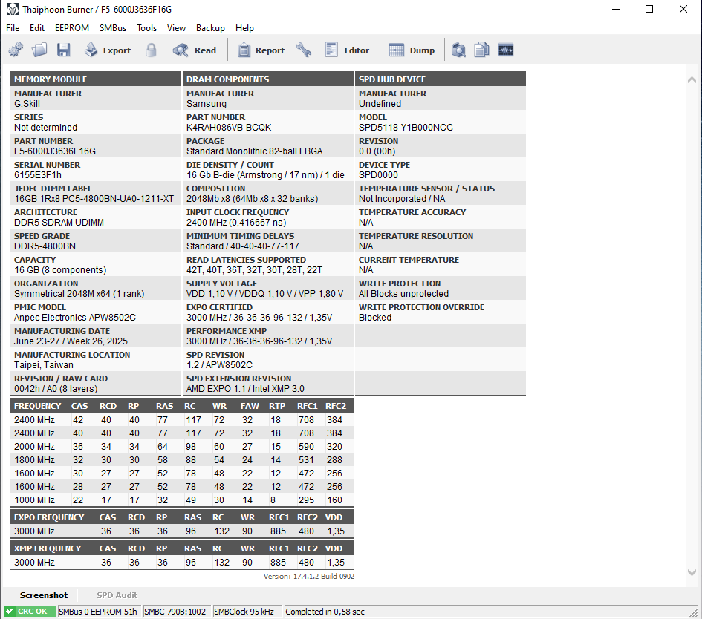Click the magnifier search icon in toolbar
702x619 pixels.
pyautogui.click(x=458, y=50)
